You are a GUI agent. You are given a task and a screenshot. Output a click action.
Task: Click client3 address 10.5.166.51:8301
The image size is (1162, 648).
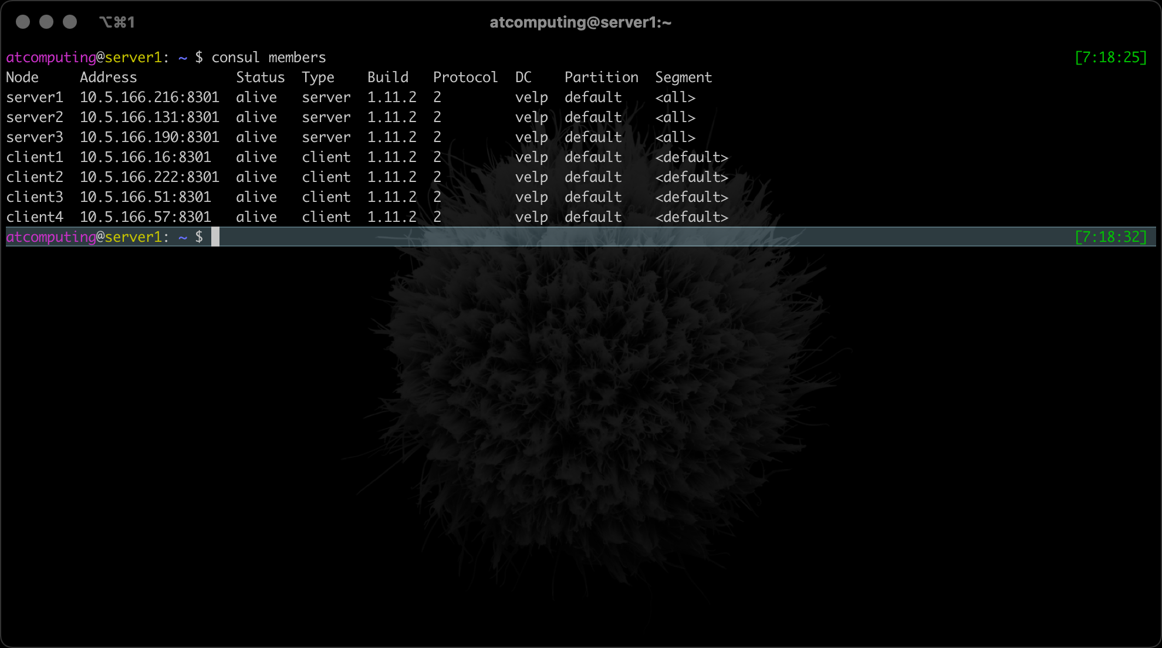coord(145,197)
